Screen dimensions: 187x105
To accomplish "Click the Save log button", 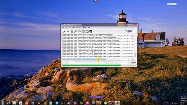I will [133, 62].
